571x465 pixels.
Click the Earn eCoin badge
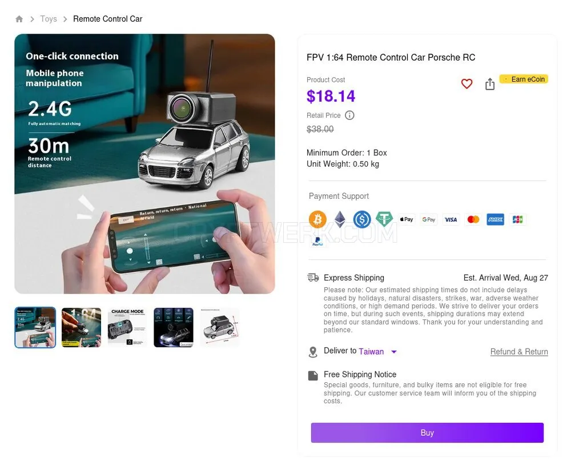[x=524, y=79]
